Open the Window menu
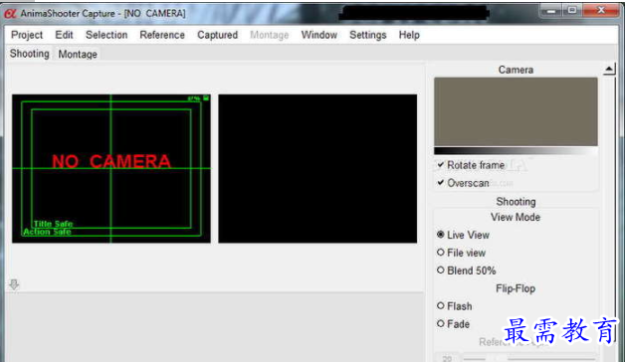 coord(318,35)
